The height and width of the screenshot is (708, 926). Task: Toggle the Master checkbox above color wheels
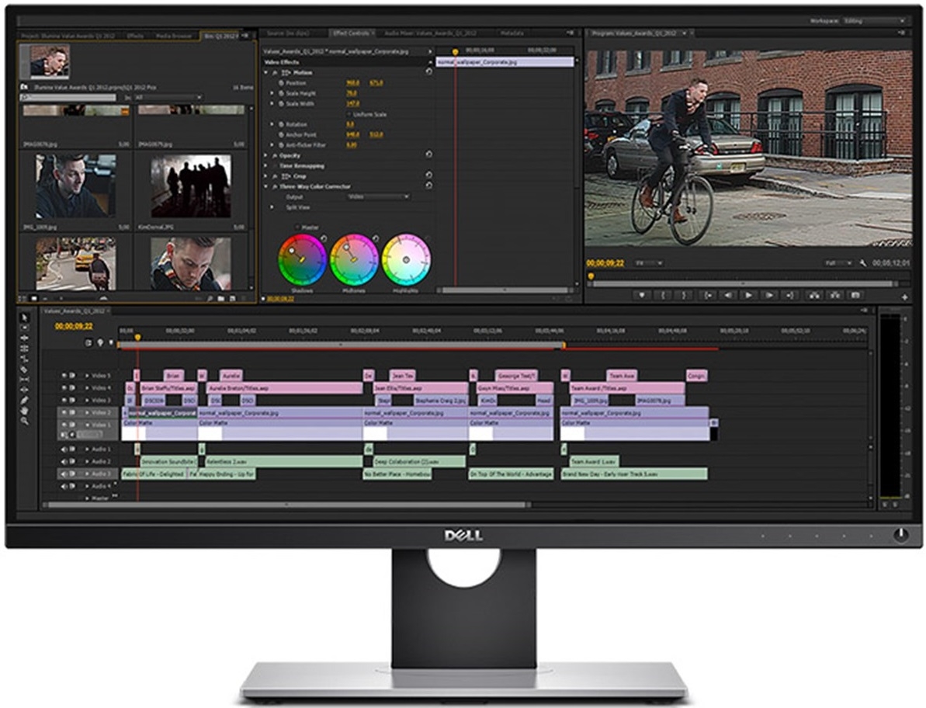297,227
